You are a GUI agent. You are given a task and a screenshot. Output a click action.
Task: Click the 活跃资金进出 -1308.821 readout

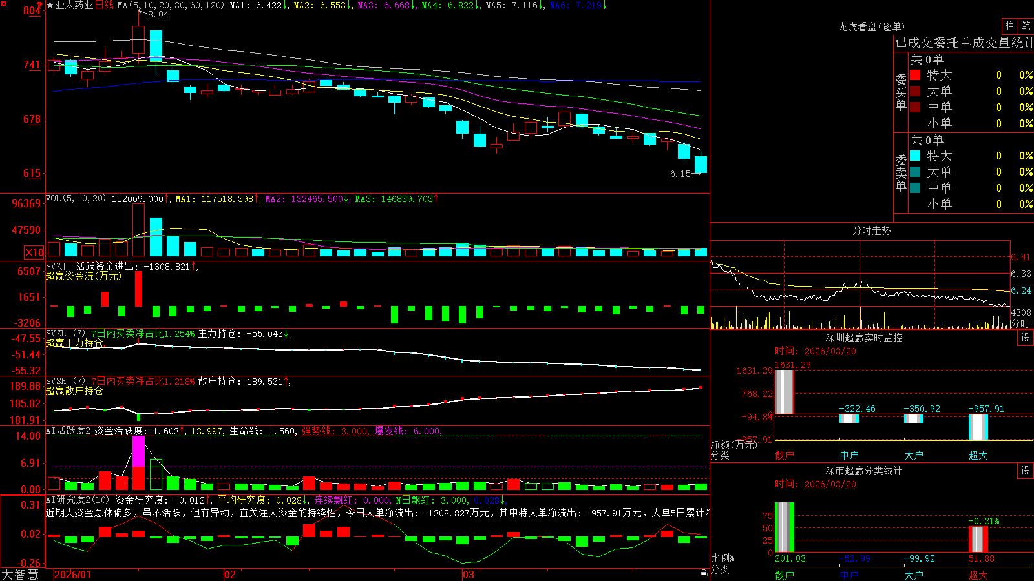pyautogui.click(x=137, y=266)
